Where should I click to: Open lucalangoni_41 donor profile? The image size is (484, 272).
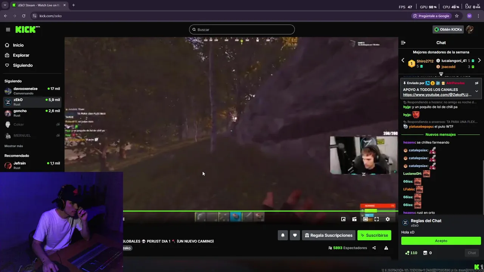454,61
